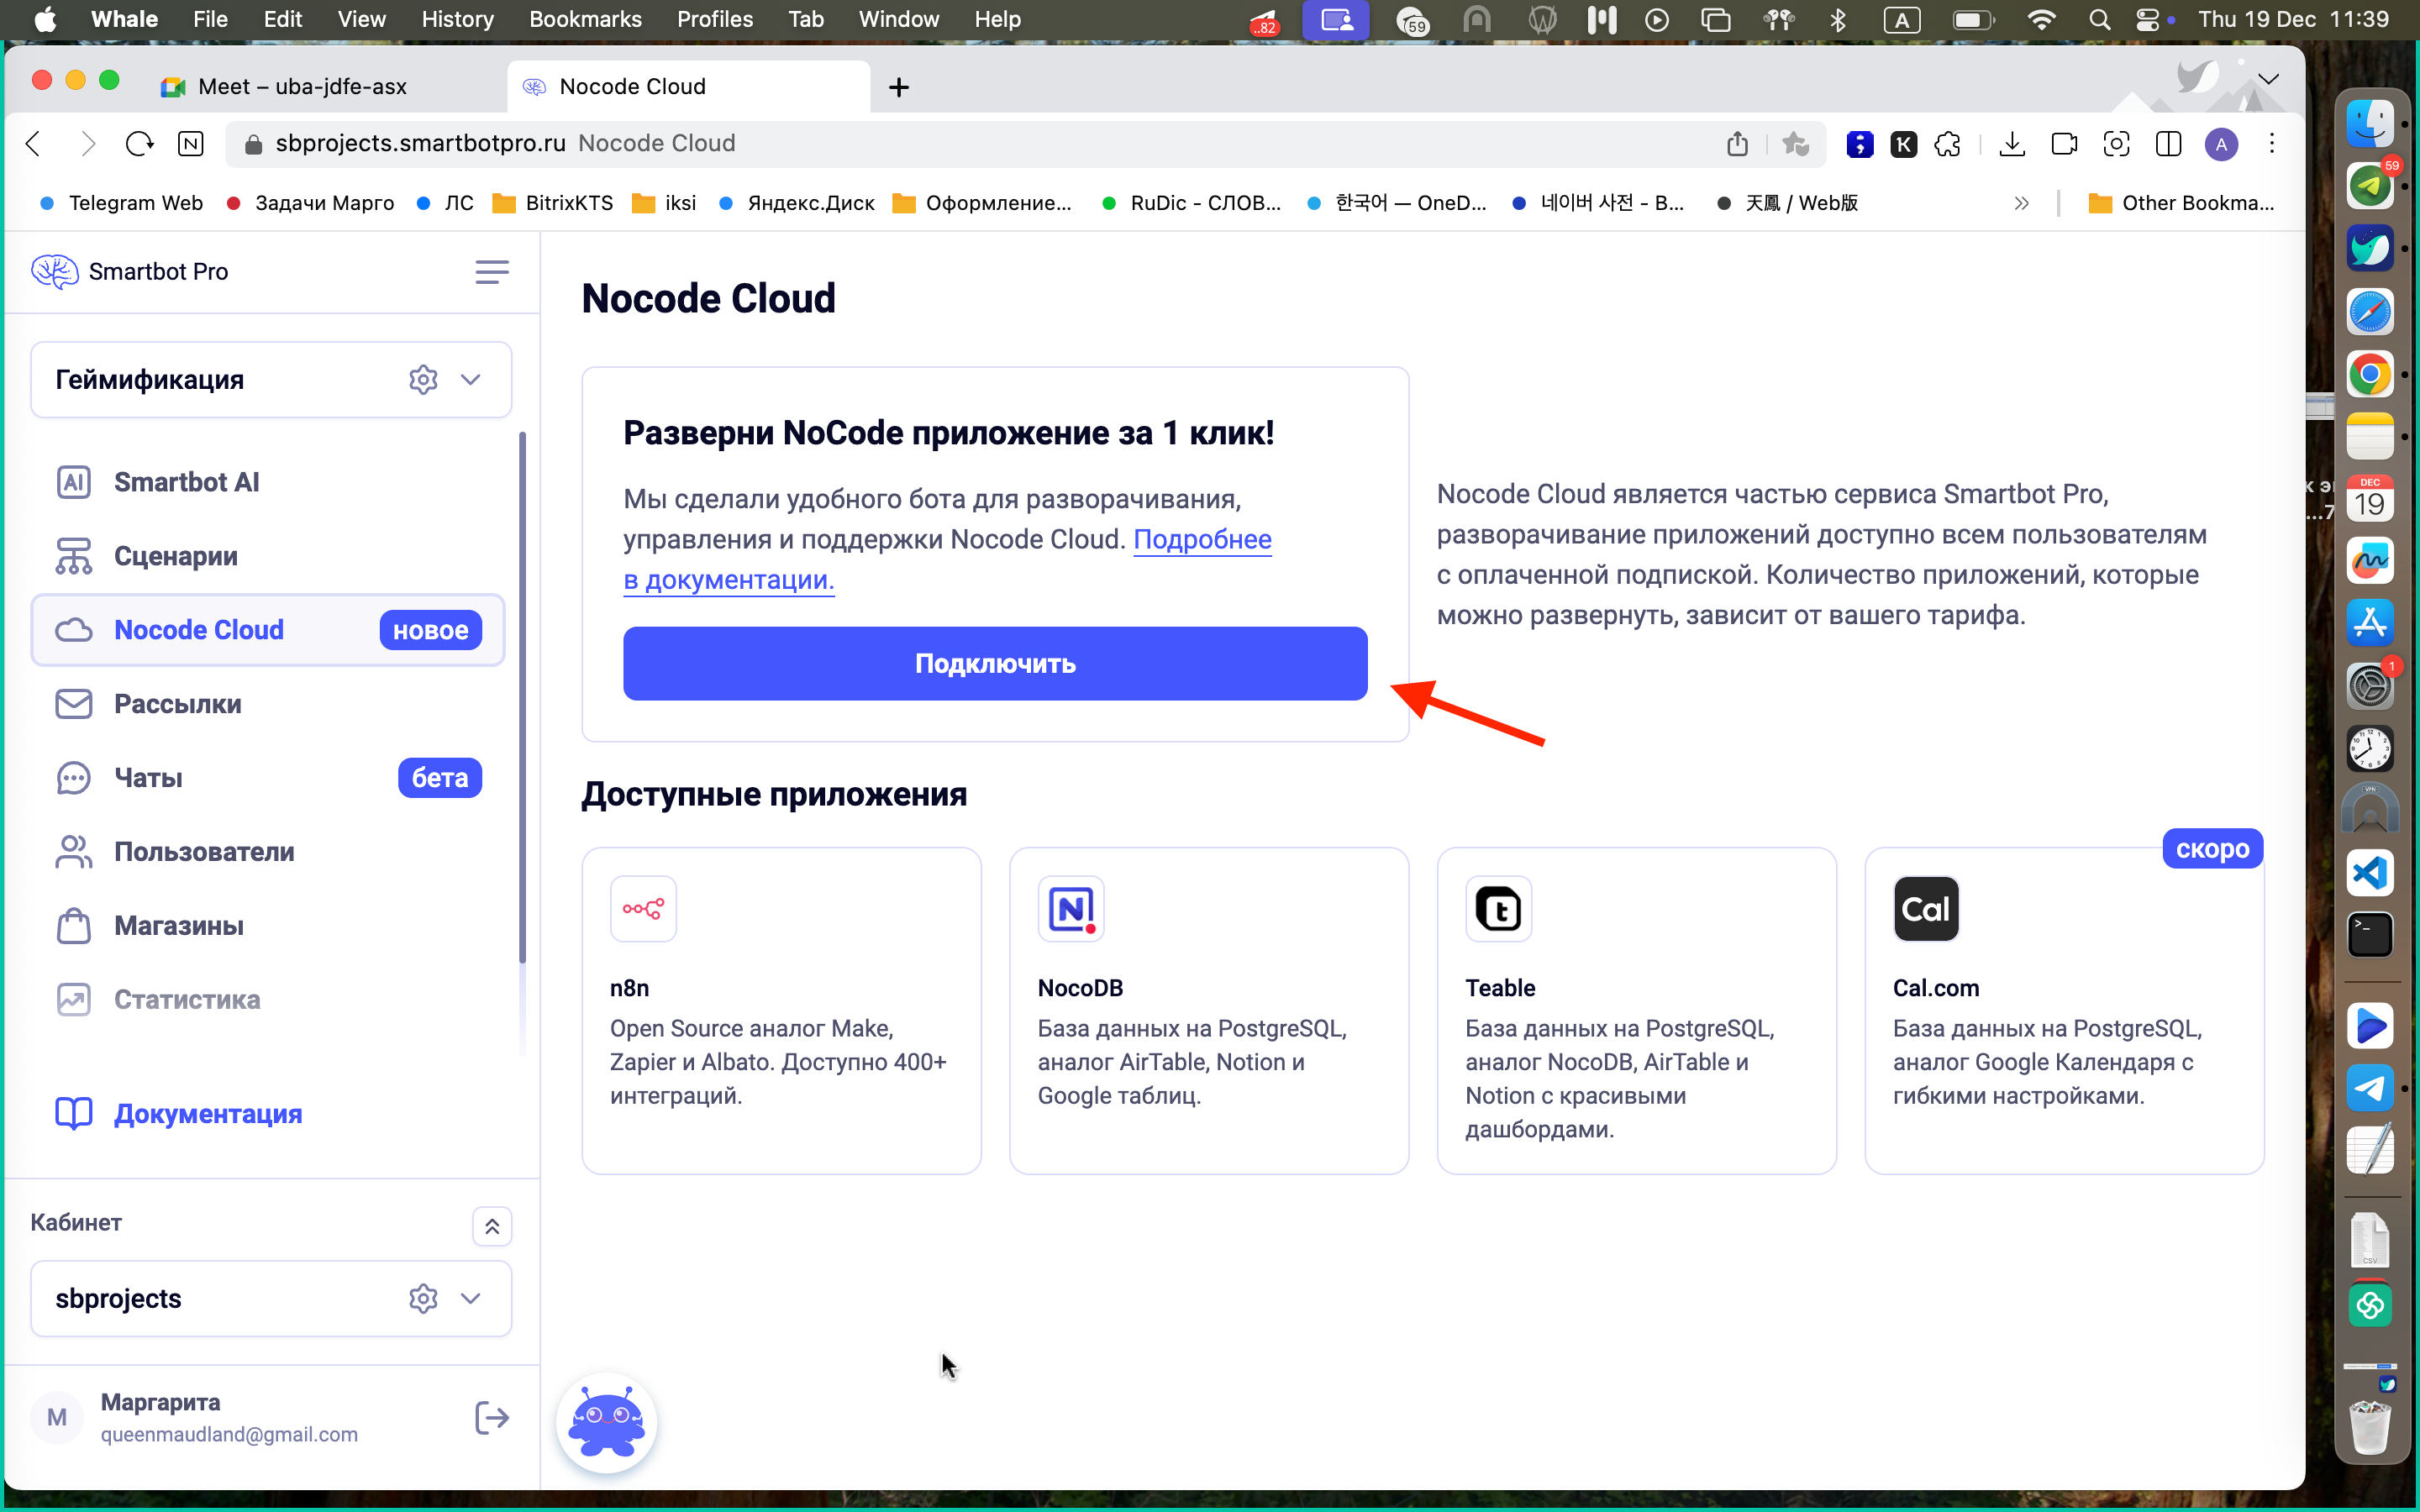Toggle the browser sidebar panel icon

coord(2168,144)
